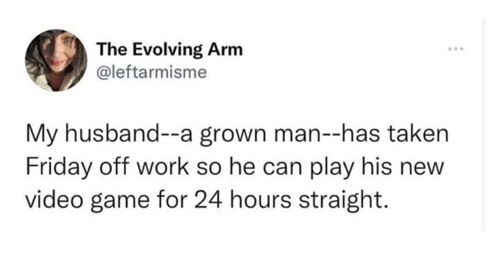Click The Evolving Arm profile avatar

[x=56, y=60]
